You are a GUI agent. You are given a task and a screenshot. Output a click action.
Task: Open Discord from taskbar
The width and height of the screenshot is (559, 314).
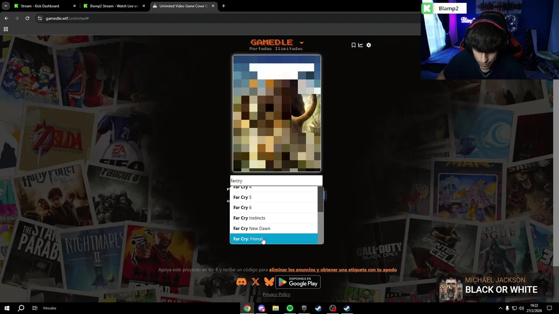[x=262, y=308]
